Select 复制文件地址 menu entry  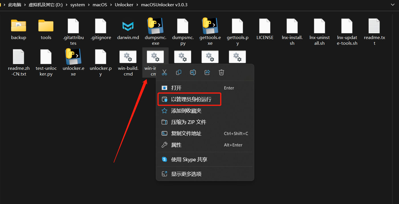click(x=186, y=134)
